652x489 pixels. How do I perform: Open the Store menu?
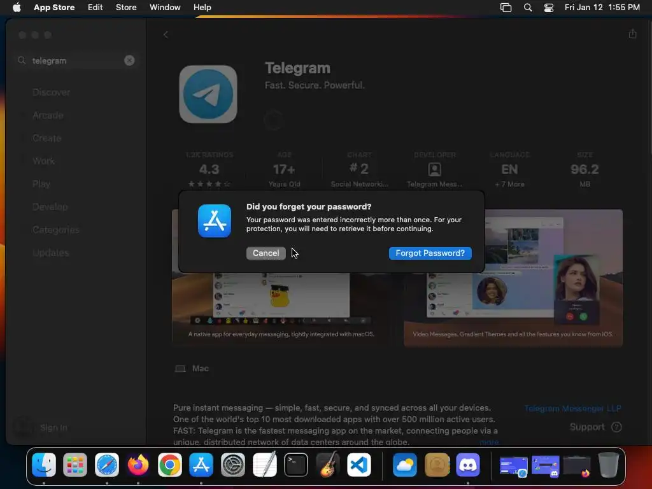[126, 8]
